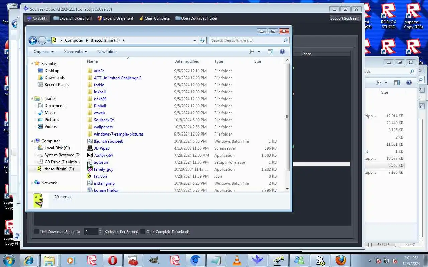
Task: Open Opera browser from taskbar
Action: 112,260
